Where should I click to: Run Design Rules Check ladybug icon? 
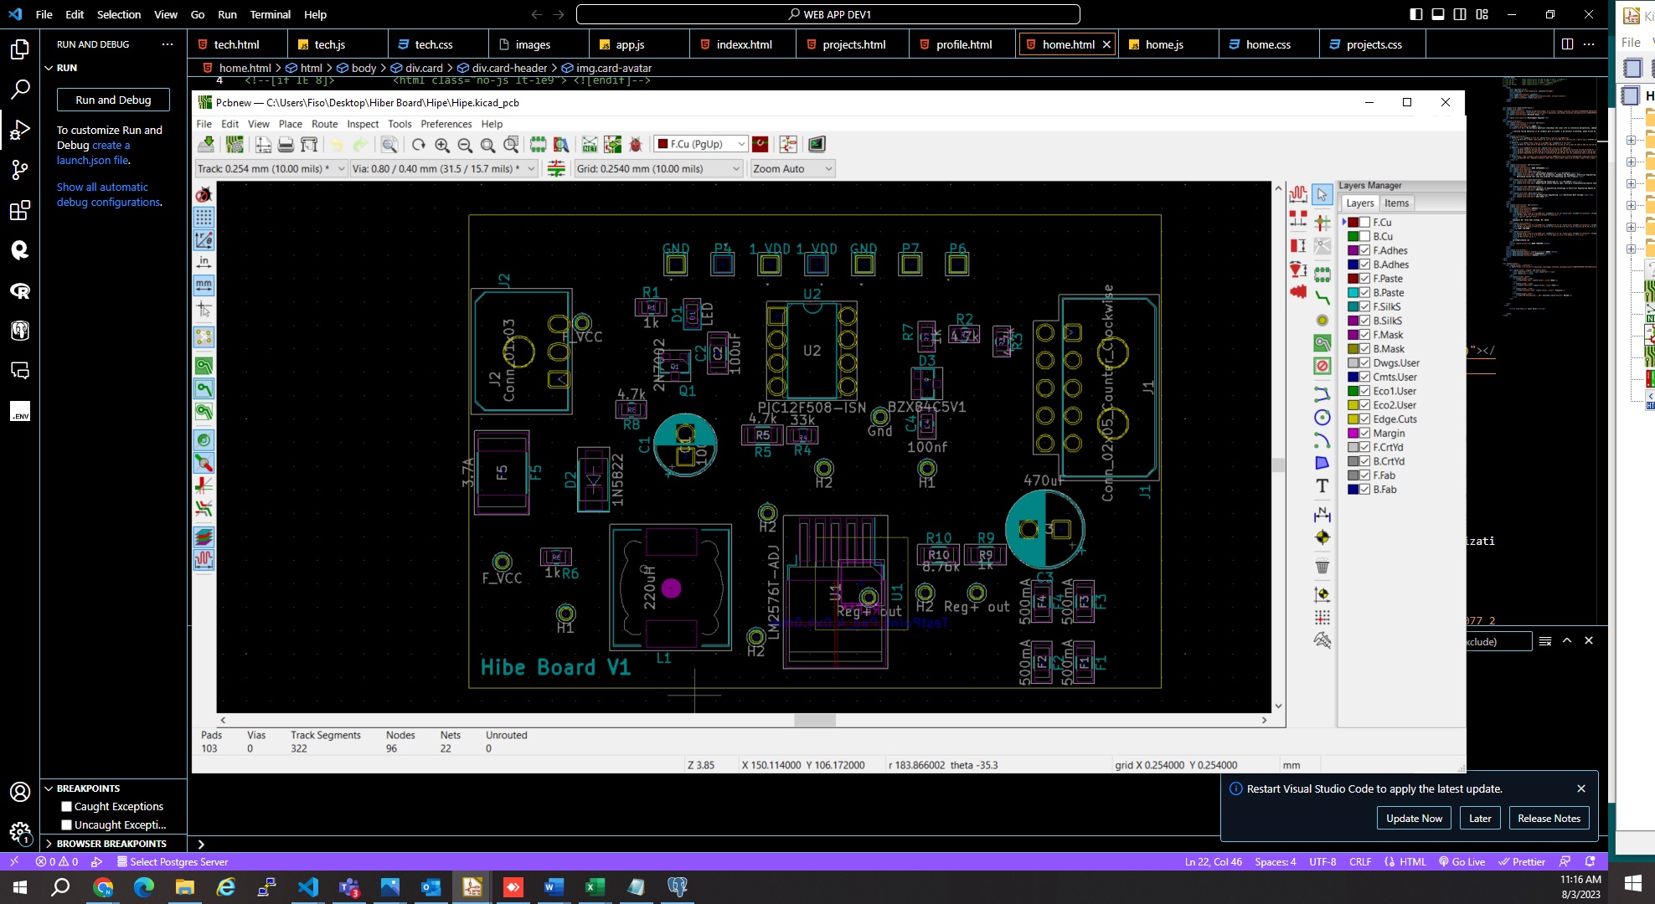pyautogui.click(x=636, y=144)
